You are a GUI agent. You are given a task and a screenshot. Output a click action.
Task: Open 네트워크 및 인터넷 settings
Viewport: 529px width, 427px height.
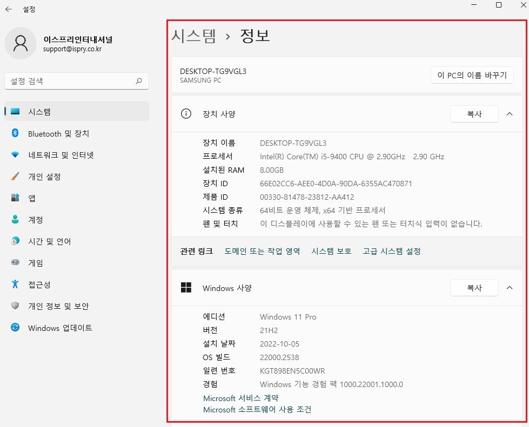click(77, 155)
